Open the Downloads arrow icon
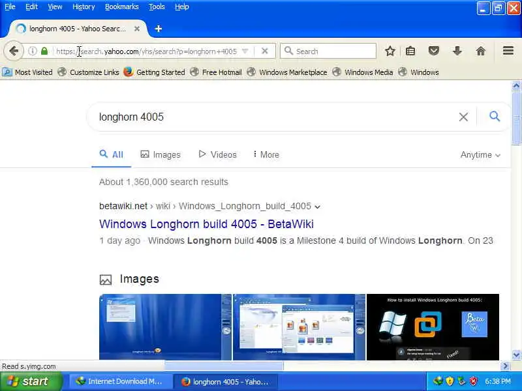The image size is (522, 391). 457,51
